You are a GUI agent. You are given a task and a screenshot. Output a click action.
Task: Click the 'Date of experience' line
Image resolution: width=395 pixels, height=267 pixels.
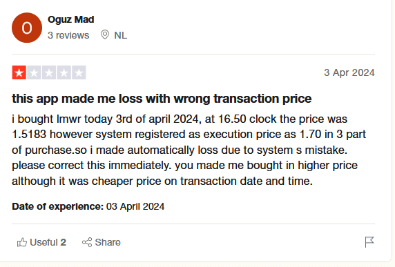(88, 206)
